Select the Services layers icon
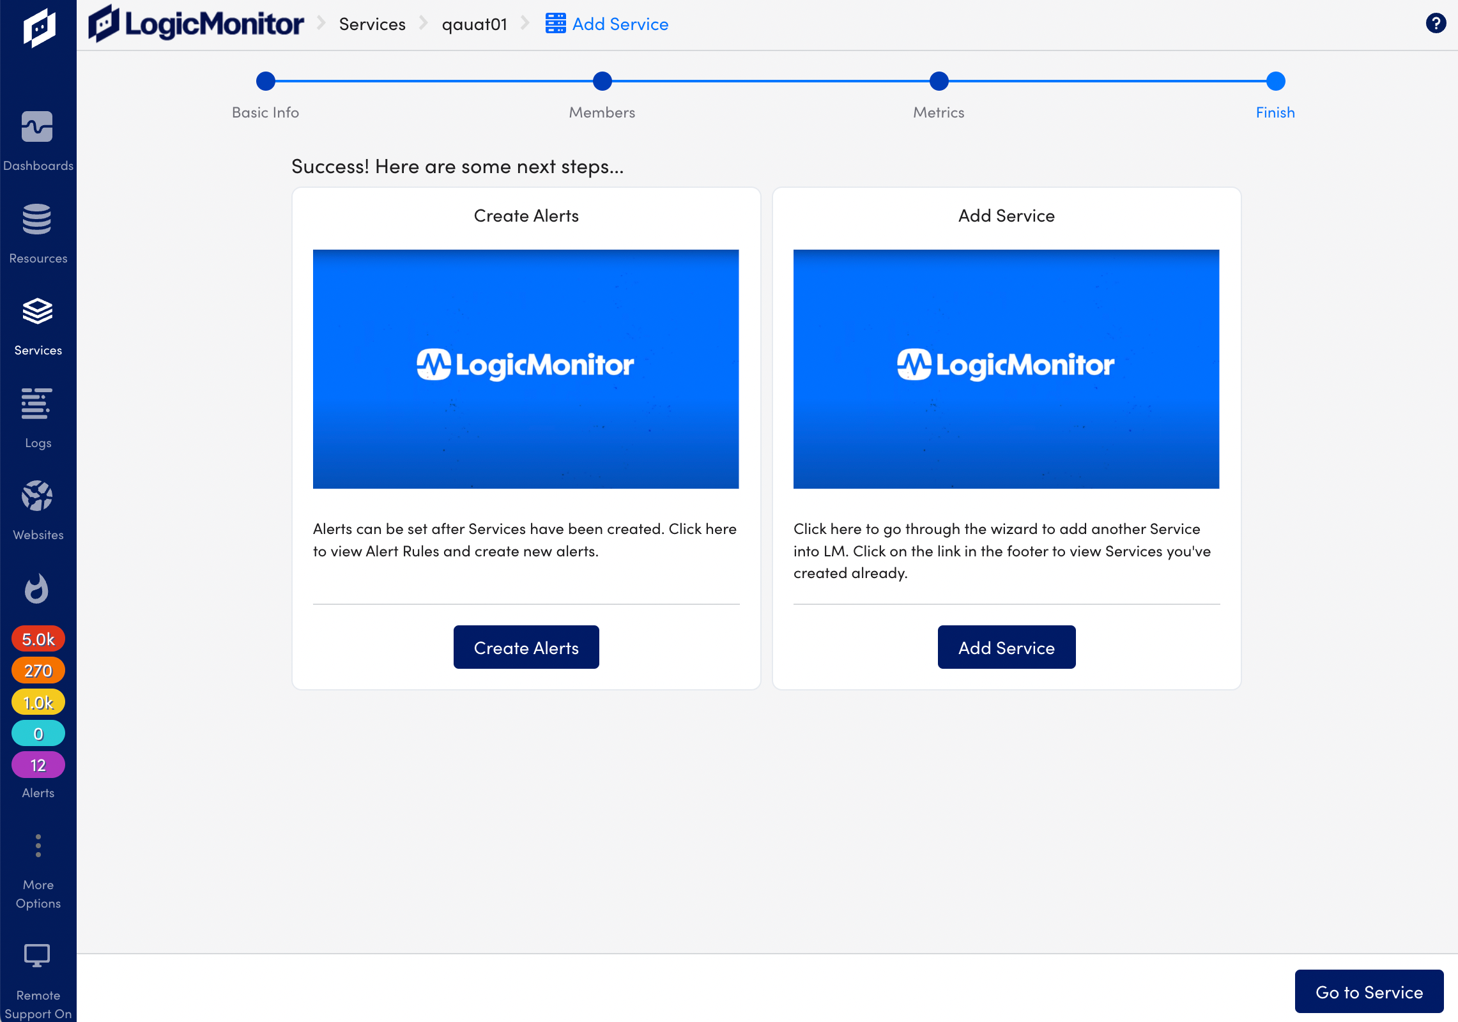 pos(37,311)
